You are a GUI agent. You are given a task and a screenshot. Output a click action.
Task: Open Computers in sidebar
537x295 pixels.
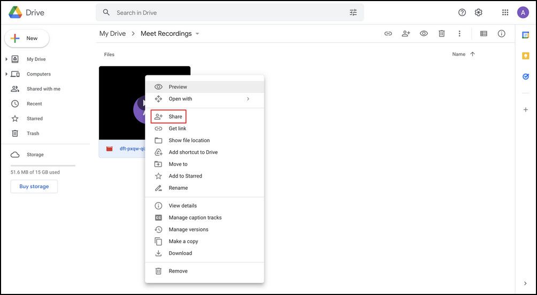(x=39, y=74)
